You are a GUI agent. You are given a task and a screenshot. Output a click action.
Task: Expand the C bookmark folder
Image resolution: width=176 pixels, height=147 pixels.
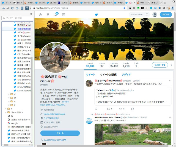coord(9,94)
